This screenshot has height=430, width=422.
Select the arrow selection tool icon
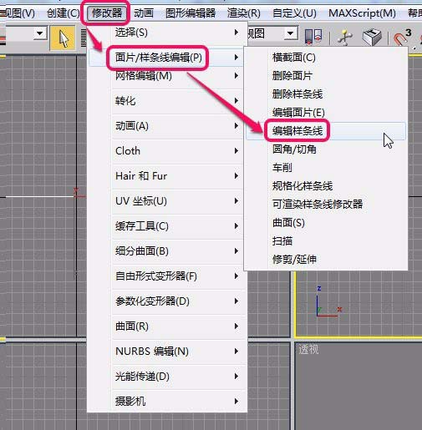click(x=63, y=38)
